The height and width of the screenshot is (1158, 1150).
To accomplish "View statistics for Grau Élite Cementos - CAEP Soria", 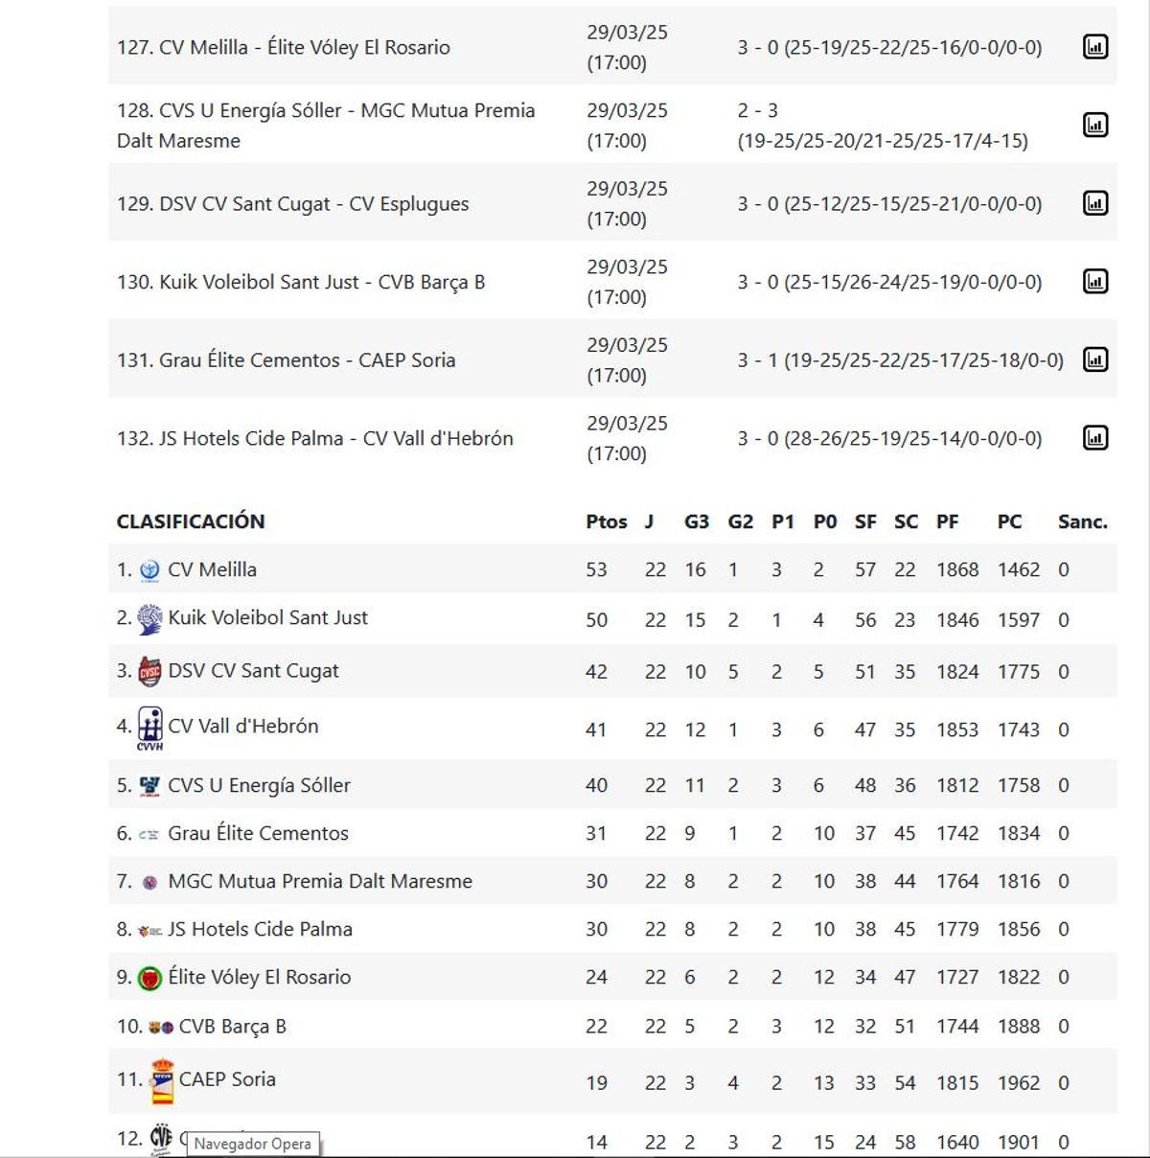I will pyautogui.click(x=1094, y=359).
